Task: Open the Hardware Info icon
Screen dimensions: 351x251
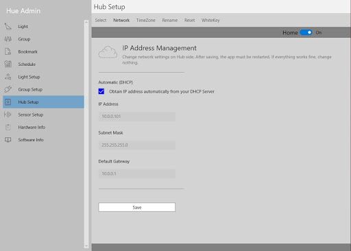Action: click(x=8, y=127)
